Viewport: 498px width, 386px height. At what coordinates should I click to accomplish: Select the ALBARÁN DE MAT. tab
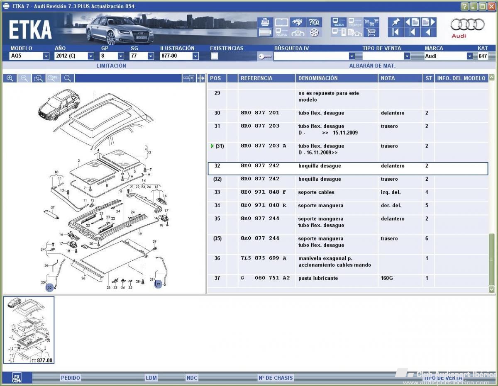[372, 66]
